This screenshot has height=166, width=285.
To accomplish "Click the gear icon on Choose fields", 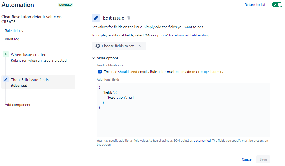I will pyautogui.click(x=98, y=46).
